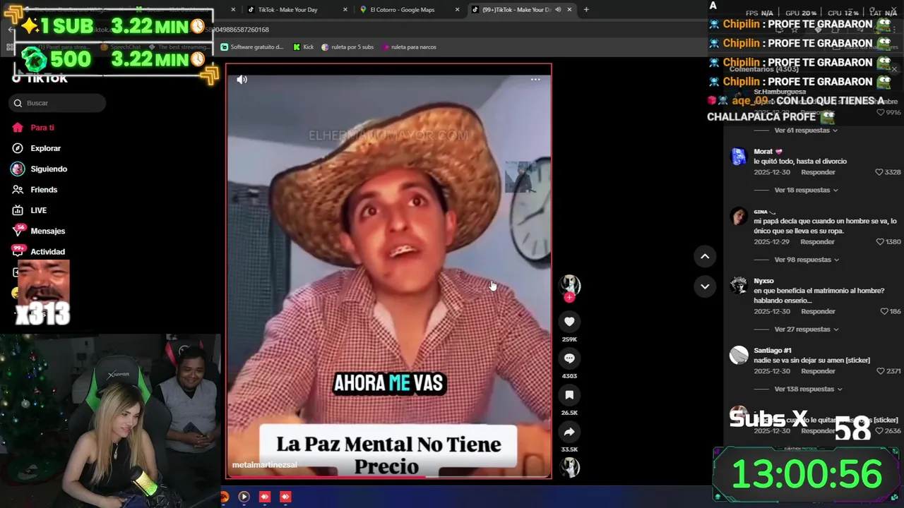This screenshot has height=508, width=904.
Task: Open the Software gratuito bookmark
Action: (x=252, y=47)
